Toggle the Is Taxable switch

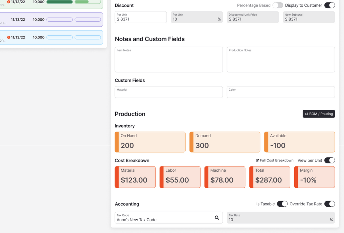(282, 204)
